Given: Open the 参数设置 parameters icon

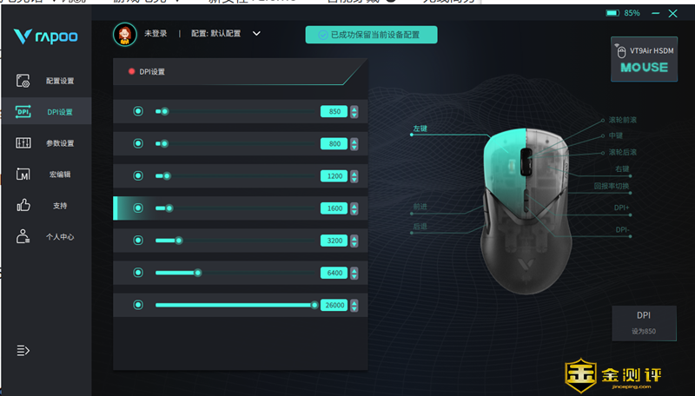Looking at the screenshot, I should point(23,143).
